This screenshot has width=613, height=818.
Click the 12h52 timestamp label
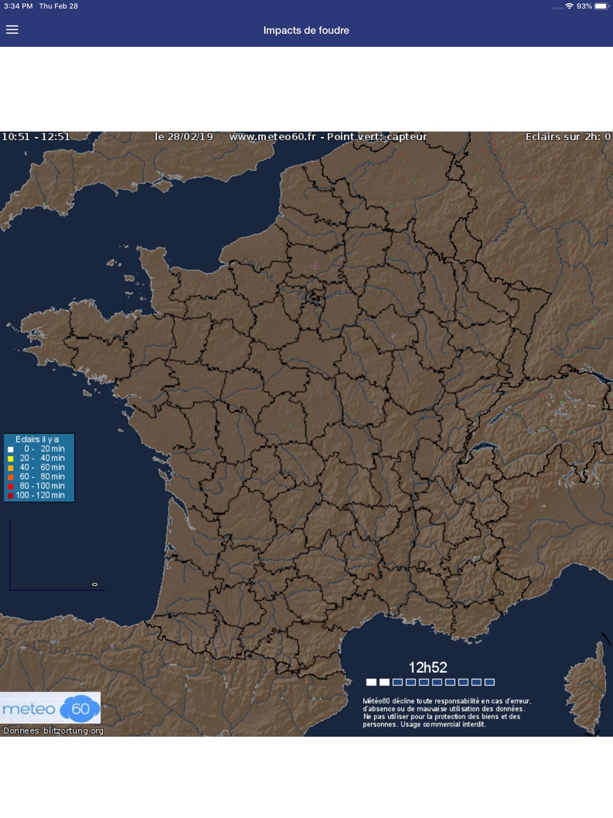[x=428, y=668]
